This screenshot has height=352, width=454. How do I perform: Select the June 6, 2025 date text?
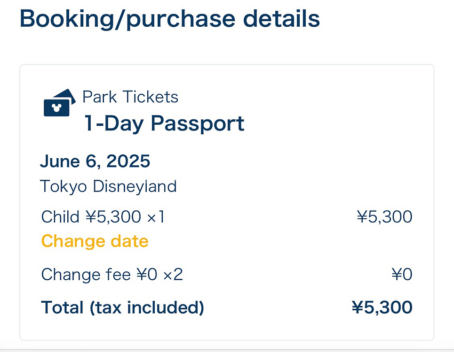(95, 161)
